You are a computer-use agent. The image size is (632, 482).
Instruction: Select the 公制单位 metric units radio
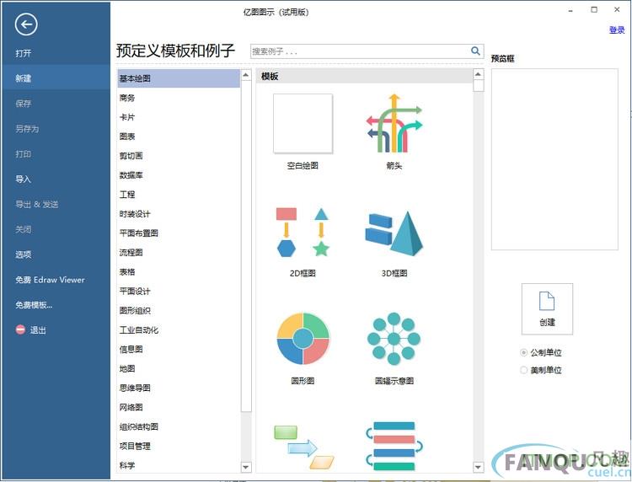coord(524,352)
